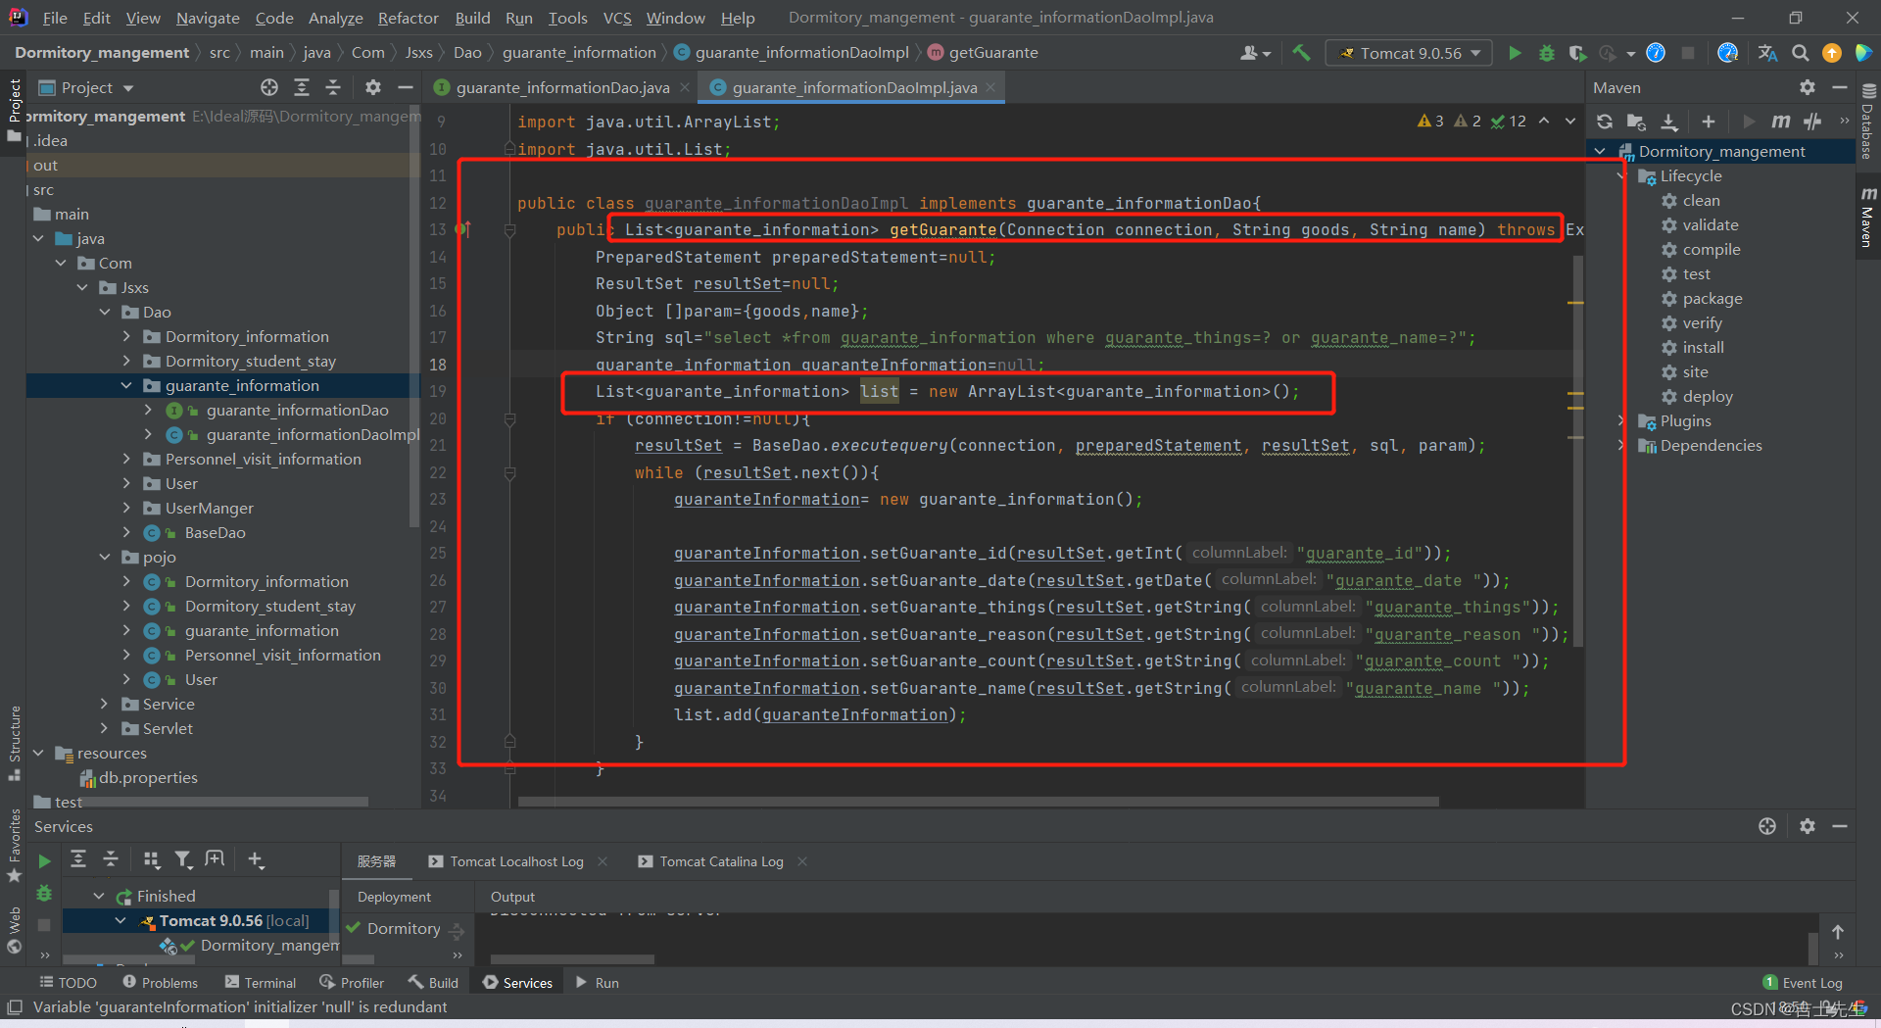Screen dimensions: 1881x1028
Task: Open the Translate icon in toolbar
Action: tap(1767, 53)
